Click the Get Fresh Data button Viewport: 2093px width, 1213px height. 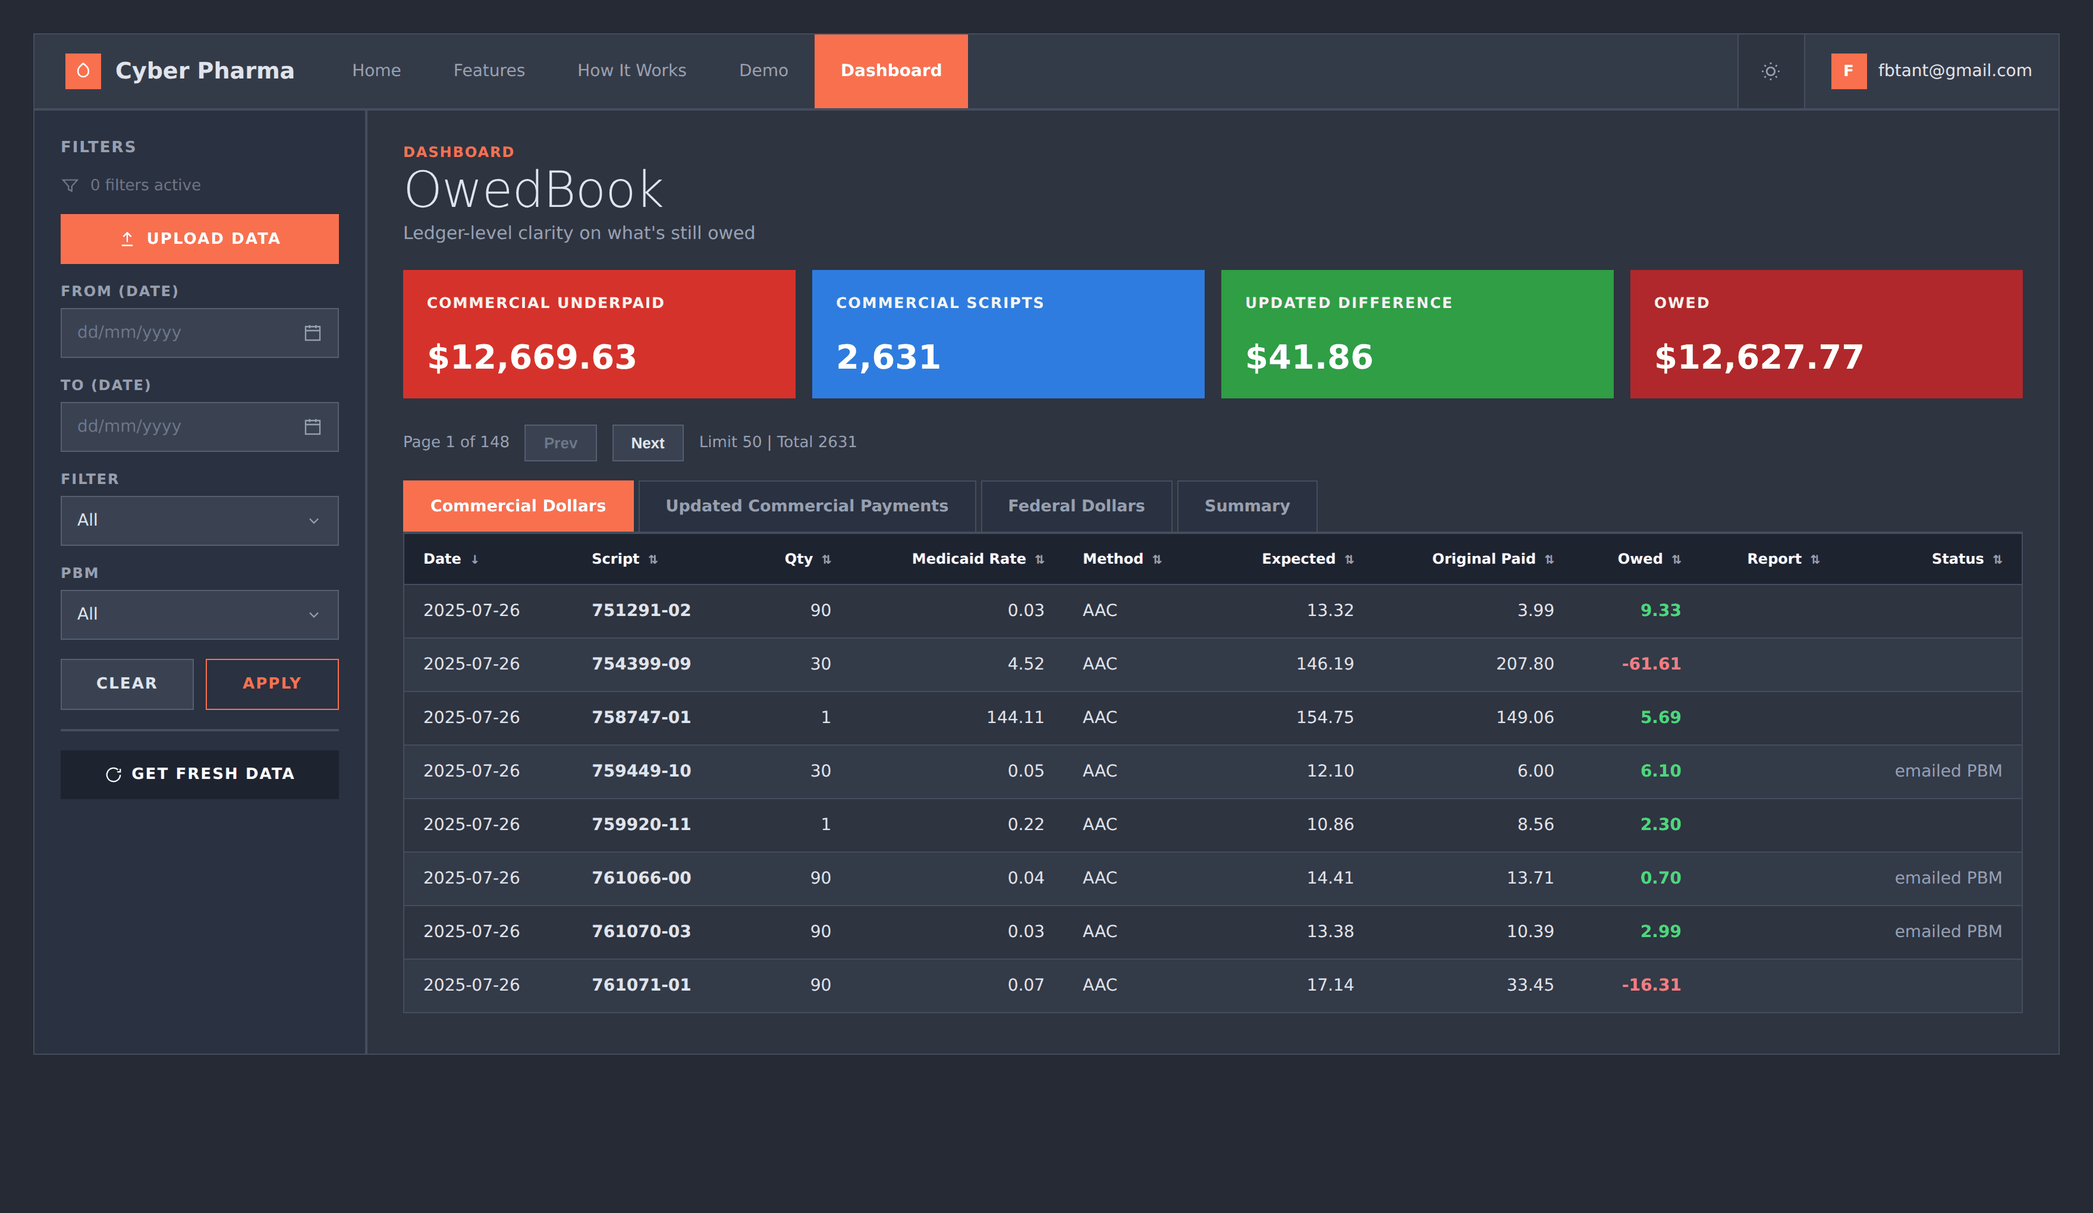[199, 775]
